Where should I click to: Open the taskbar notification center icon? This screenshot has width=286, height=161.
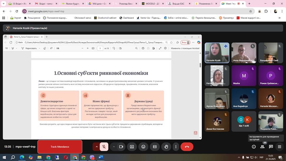tap(281, 157)
